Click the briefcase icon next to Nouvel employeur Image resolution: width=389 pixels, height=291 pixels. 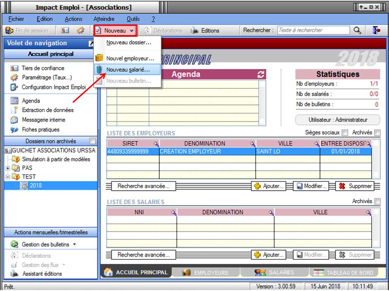pyautogui.click(x=99, y=58)
